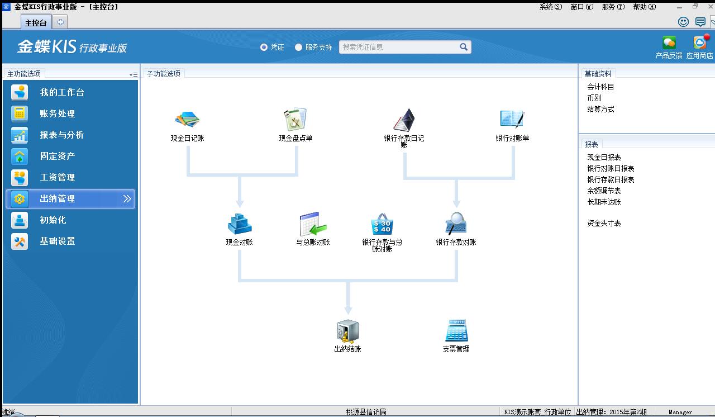
Task: Launch the 现金对账 icon
Action: click(x=240, y=224)
